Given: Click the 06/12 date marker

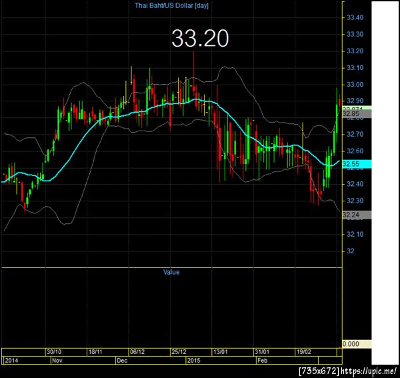Looking at the screenshot, I should [137, 352].
